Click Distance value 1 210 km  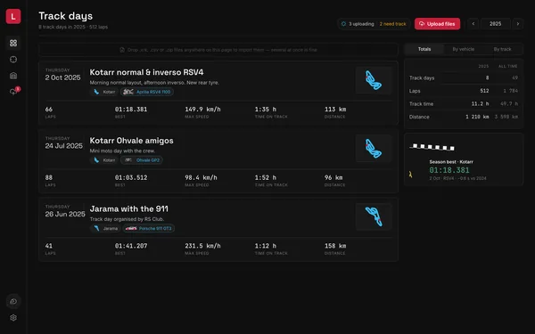pyautogui.click(x=477, y=117)
